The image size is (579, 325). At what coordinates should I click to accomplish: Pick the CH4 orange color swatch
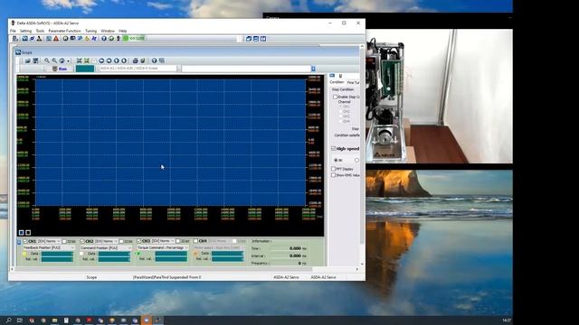coord(195,254)
